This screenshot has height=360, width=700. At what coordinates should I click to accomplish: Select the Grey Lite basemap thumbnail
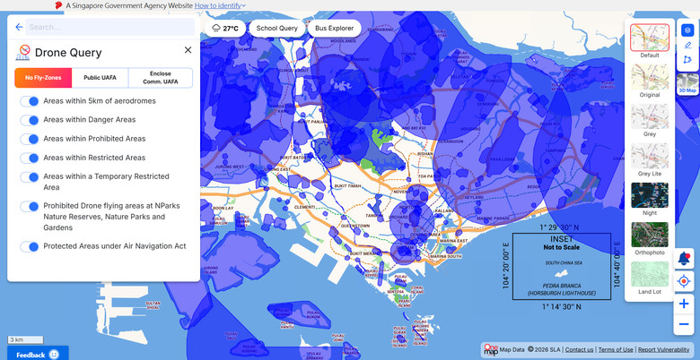(650, 156)
